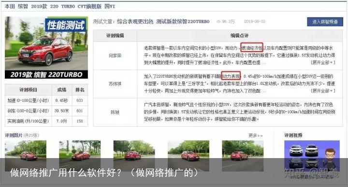This screenshot has height=187, width=348.
Task: Expand 何家荣's full comment via 展开全部
Action: [323, 62]
